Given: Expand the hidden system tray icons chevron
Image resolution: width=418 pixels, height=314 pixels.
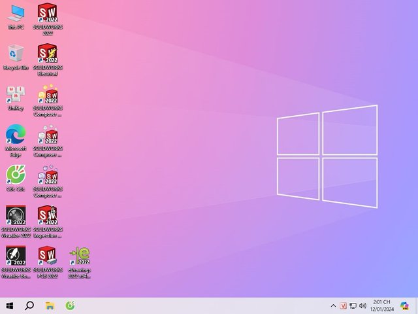Looking at the screenshot, I should 333,306.
